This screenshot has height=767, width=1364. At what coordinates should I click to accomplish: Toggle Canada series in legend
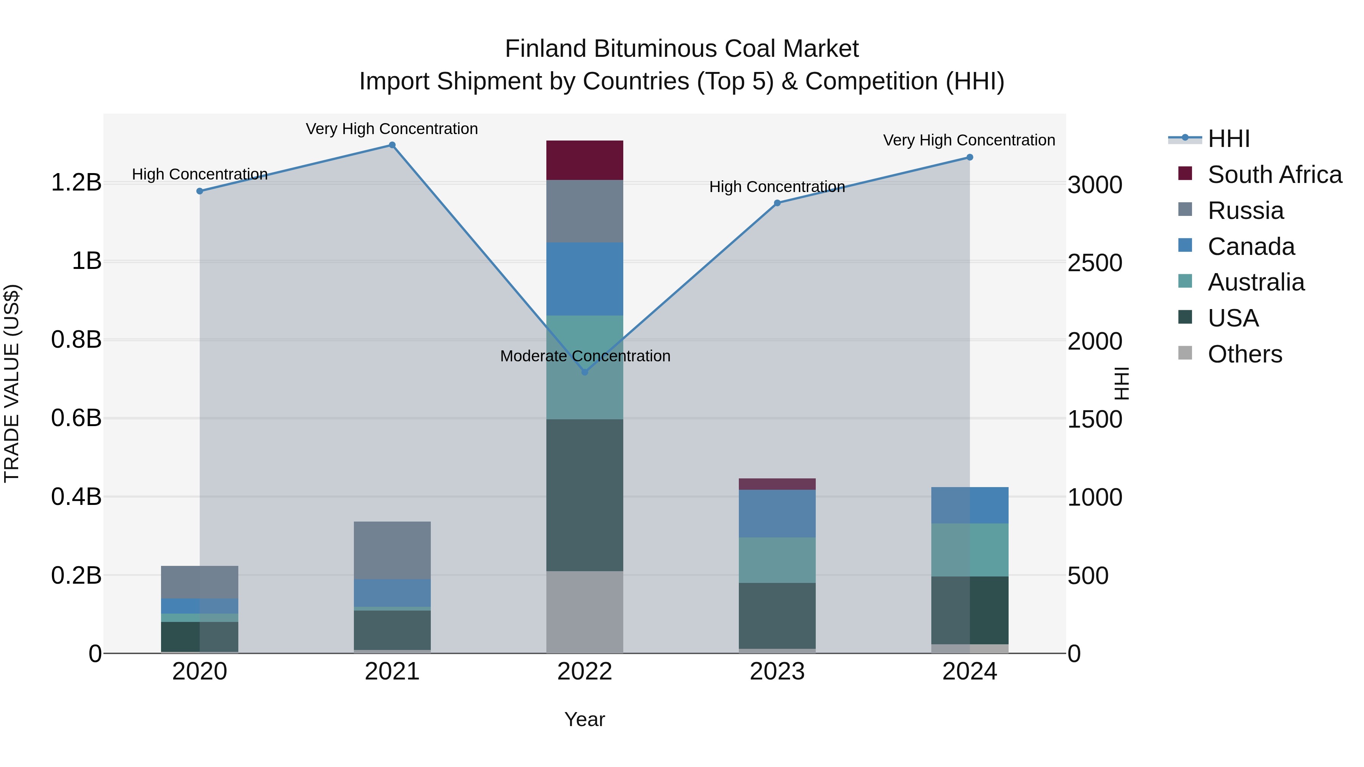click(x=1236, y=247)
